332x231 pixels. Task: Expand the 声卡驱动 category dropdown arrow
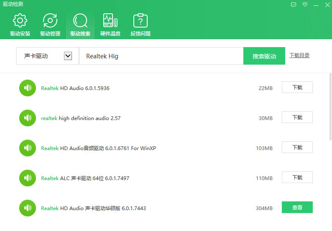coord(68,56)
